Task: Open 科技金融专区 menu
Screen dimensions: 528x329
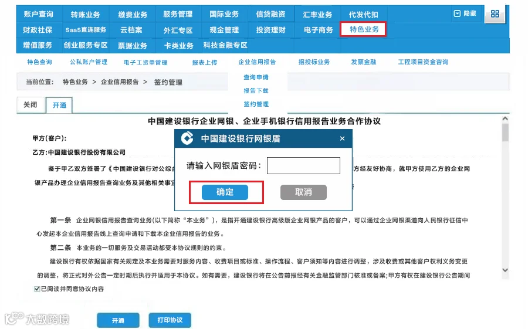Action: [x=225, y=45]
